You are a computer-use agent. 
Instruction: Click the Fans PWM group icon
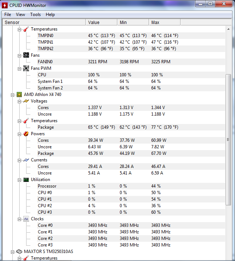[26, 68]
